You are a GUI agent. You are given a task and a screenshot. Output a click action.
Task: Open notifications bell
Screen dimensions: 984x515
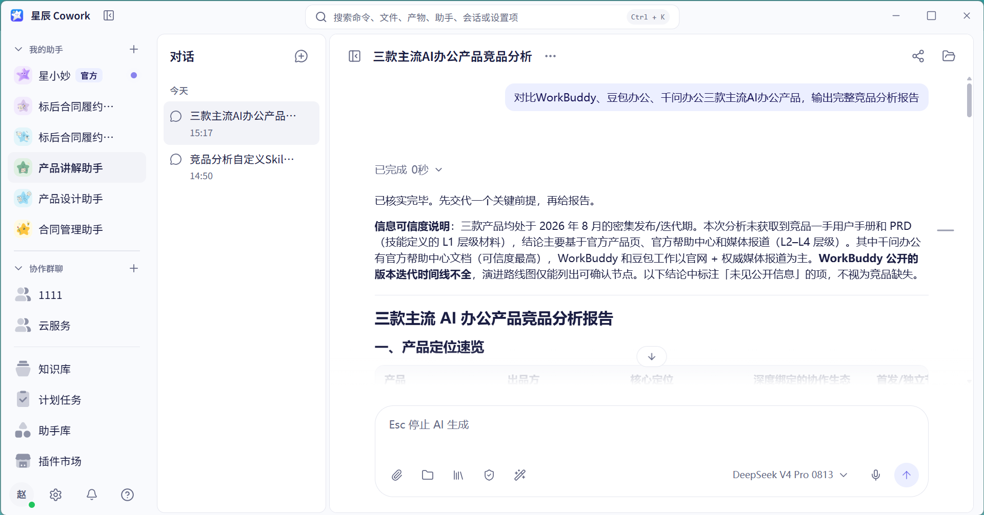pos(92,495)
